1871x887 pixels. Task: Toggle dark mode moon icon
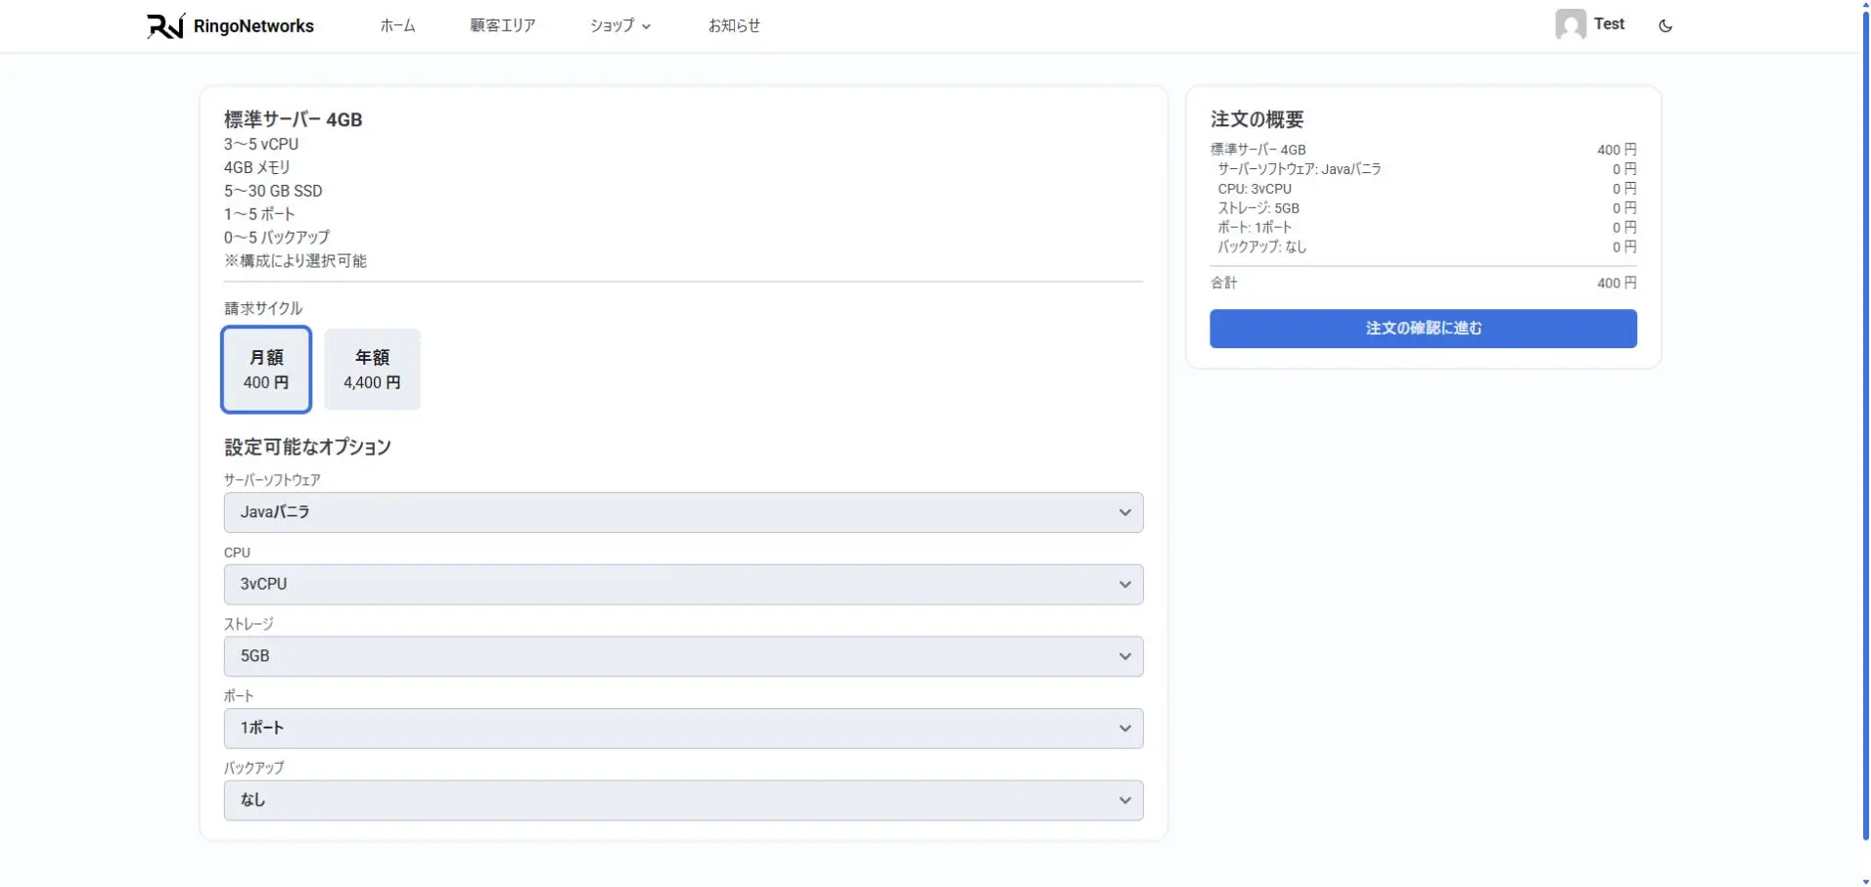click(x=1666, y=26)
